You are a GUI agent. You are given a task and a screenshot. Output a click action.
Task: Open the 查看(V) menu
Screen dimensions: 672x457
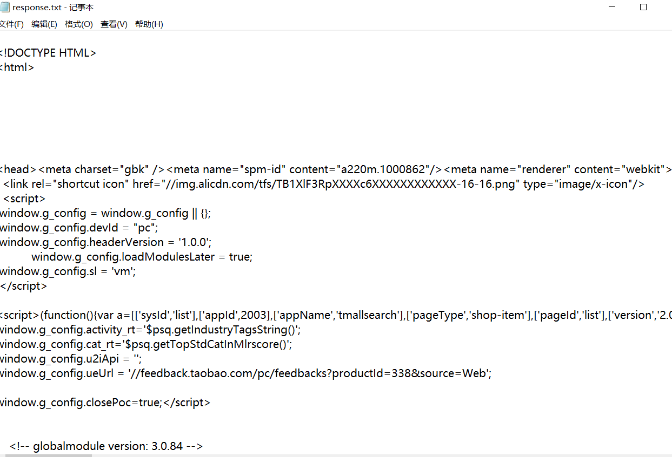pyautogui.click(x=114, y=24)
